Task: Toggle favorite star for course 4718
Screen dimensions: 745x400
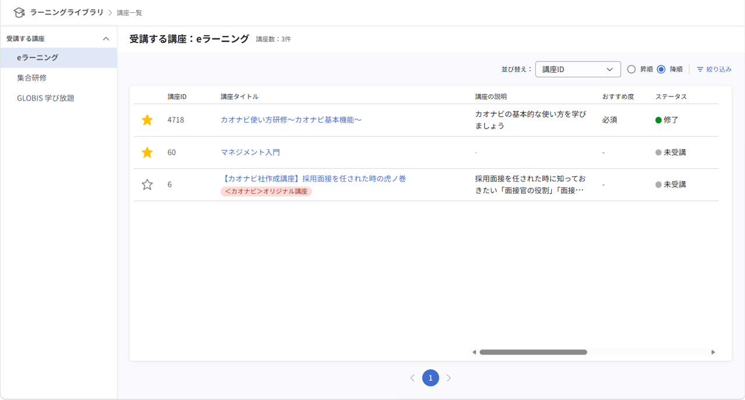Action: (x=147, y=120)
